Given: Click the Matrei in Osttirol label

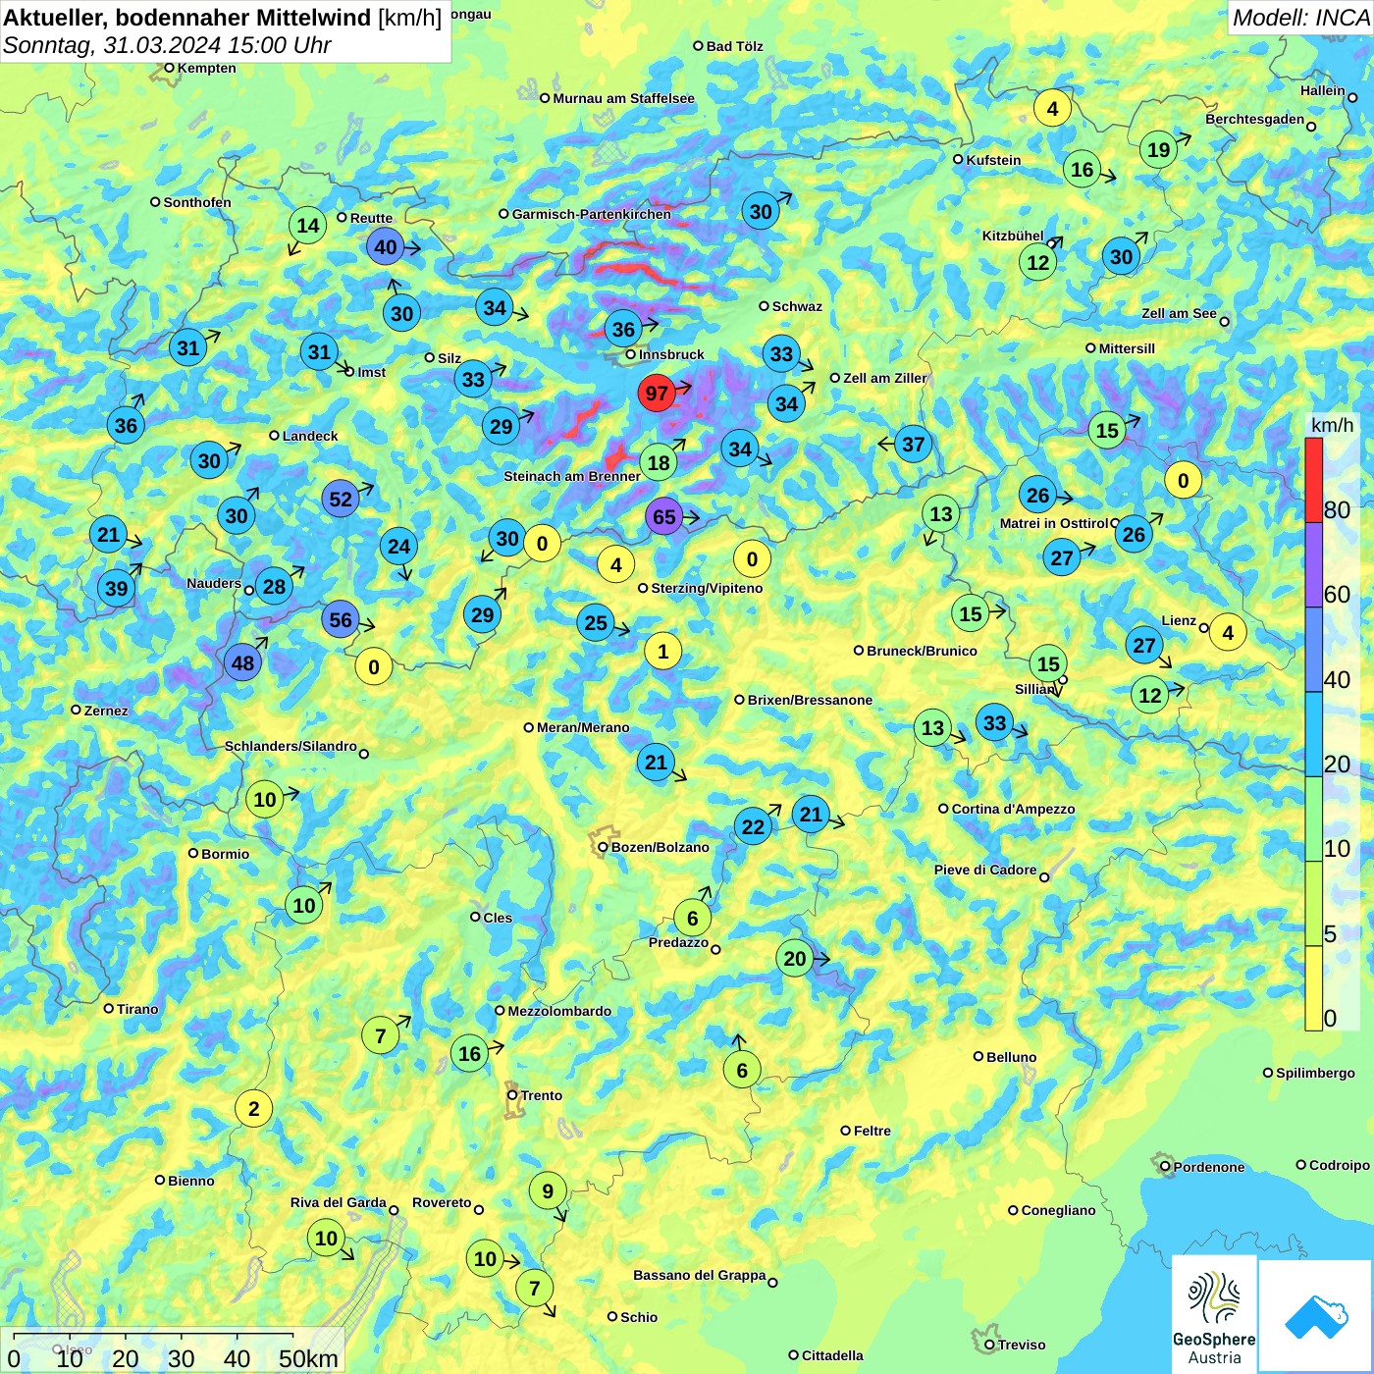Looking at the screenshot, I should (1054, 523).
